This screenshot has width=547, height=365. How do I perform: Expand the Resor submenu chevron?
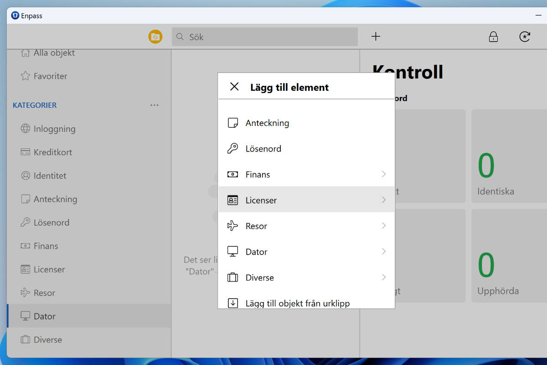tap(384, 226)
